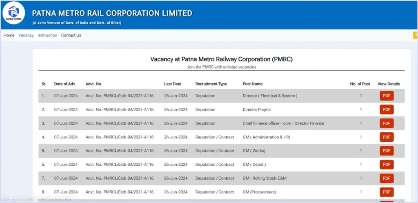
Task: Open PDF for GM - Rolling Stock-O&M
Action: 387,178
